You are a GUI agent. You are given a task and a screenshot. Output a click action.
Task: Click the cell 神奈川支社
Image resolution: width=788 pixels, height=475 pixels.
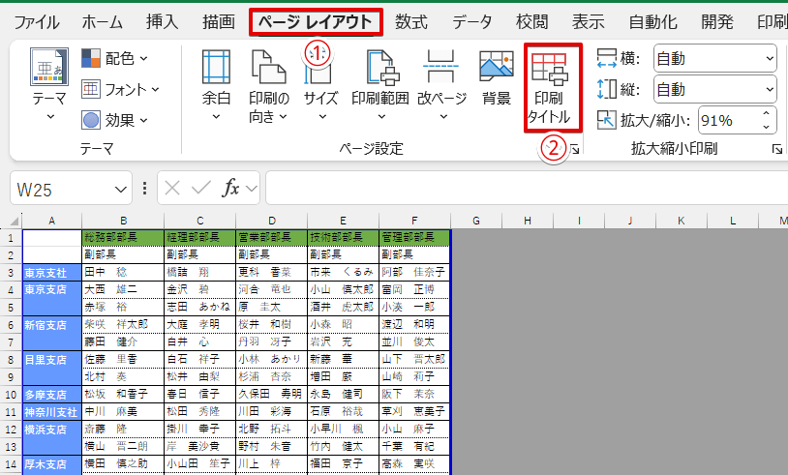pos(51,412)
